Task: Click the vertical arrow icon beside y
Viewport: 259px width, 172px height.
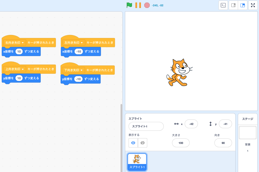Action: pyautogui.click(x=211, y=124)
